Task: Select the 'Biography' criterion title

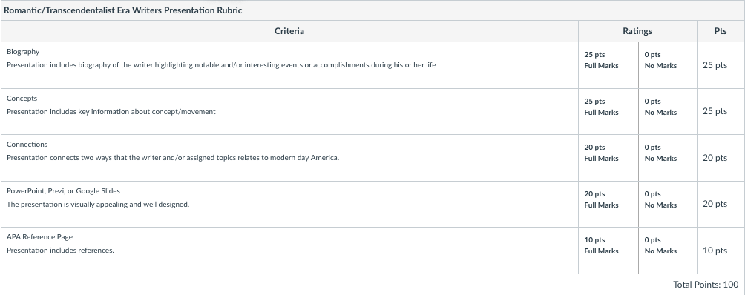Action: coord(23,52)
